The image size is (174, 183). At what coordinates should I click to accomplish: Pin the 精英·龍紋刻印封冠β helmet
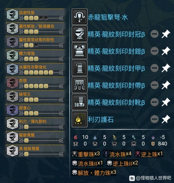click(x=166, y=34)
